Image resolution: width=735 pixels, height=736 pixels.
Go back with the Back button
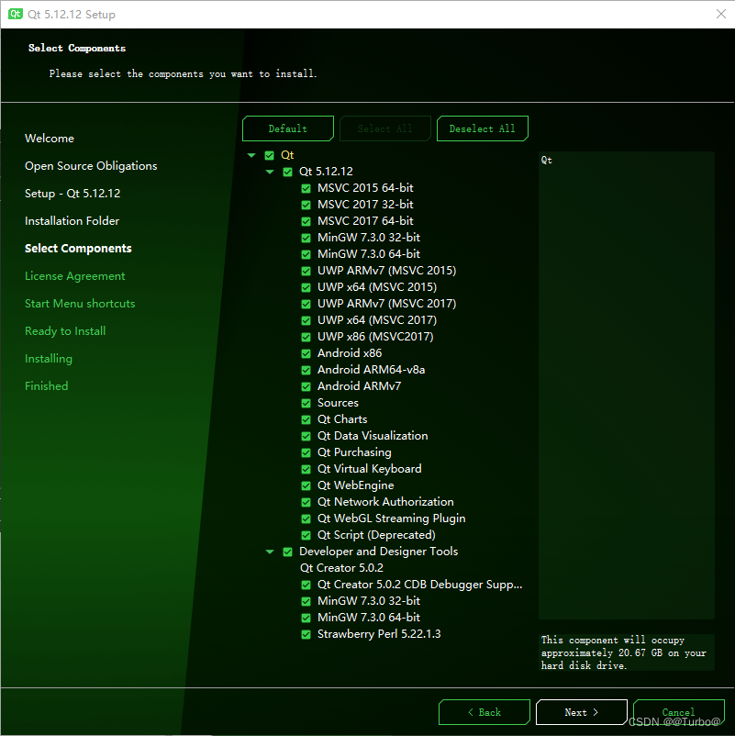click(x=484, y=712)
